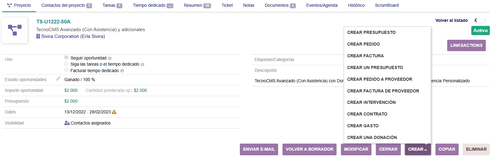Enable Siga las tareas o el tiempo dedicado
The height and width of the screenshot is (159, 492).
point(66,64)
